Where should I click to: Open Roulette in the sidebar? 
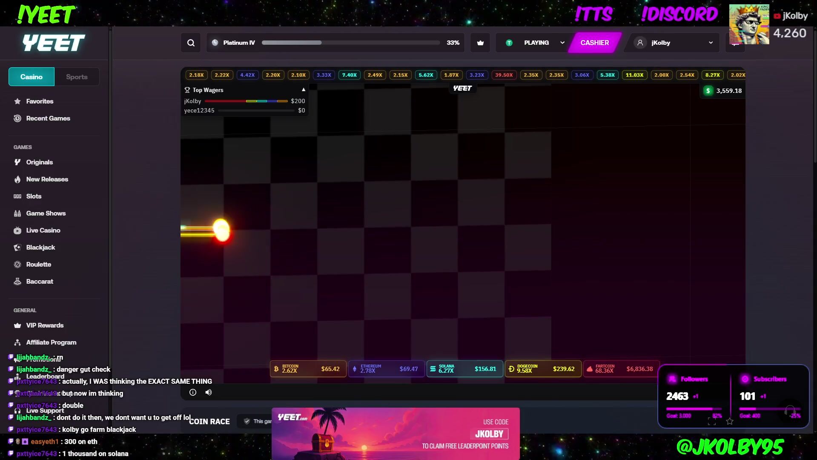pyautogui.click(x=38, y=264)
